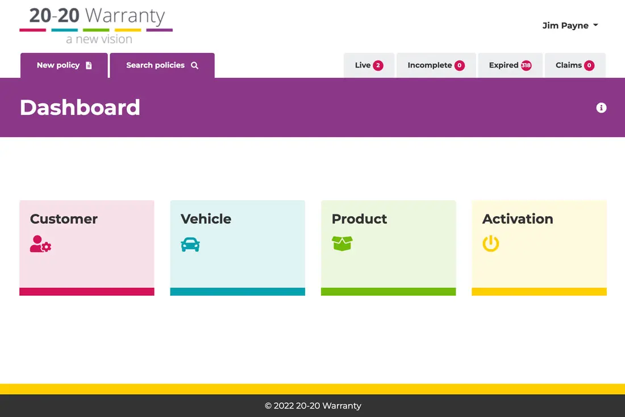Click the red 318 badge on Expired

526,65
